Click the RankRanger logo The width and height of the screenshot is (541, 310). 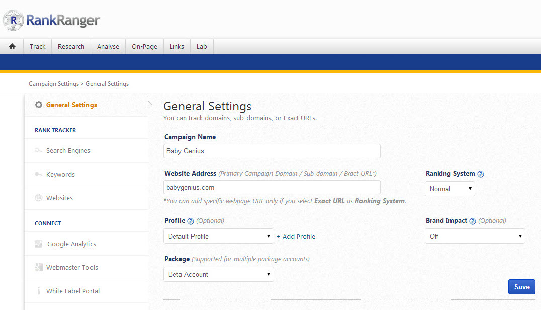pyautogui.click(x=51, y=20)
